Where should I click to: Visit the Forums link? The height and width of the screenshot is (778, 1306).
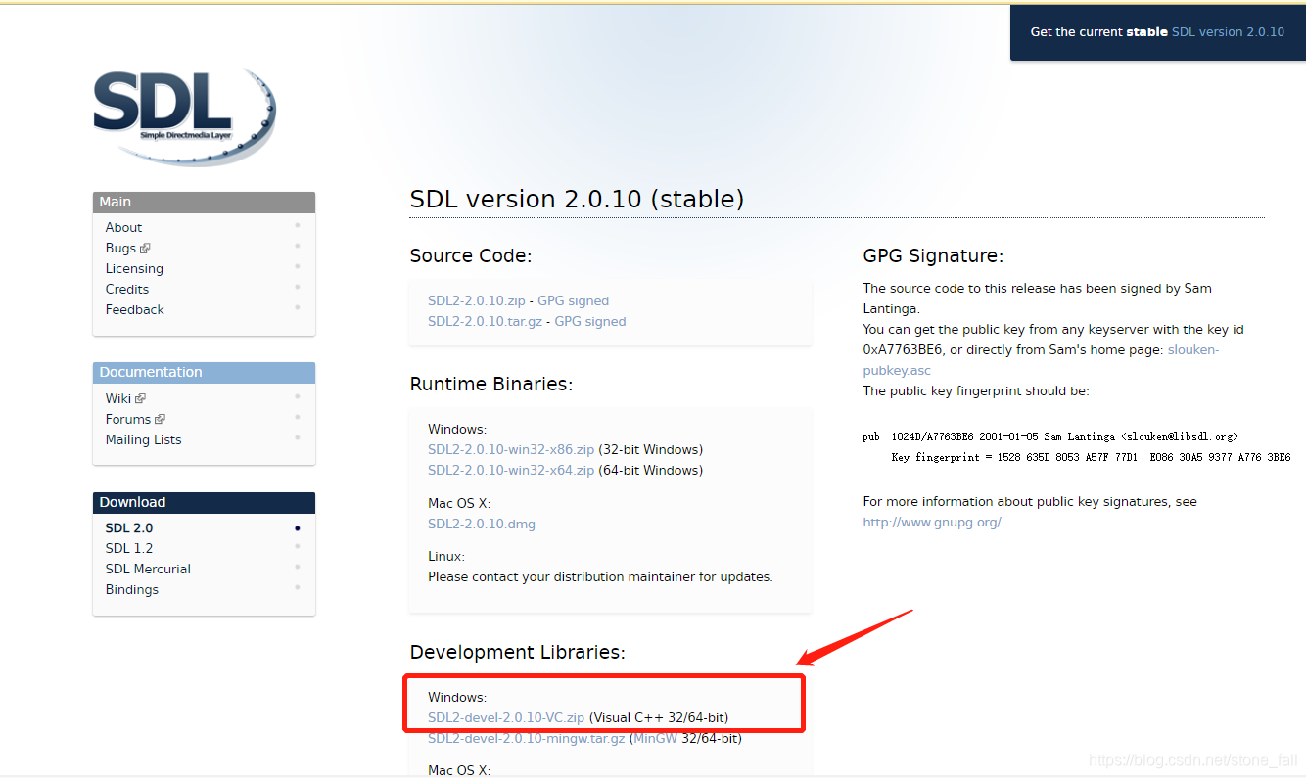[135, 419]
